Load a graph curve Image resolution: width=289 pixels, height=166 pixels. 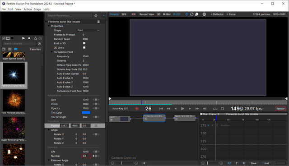pos(266,163)
